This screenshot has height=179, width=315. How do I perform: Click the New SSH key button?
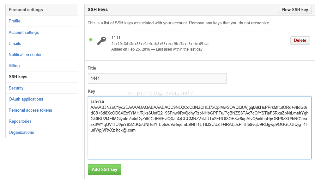[x=295, y=9]
